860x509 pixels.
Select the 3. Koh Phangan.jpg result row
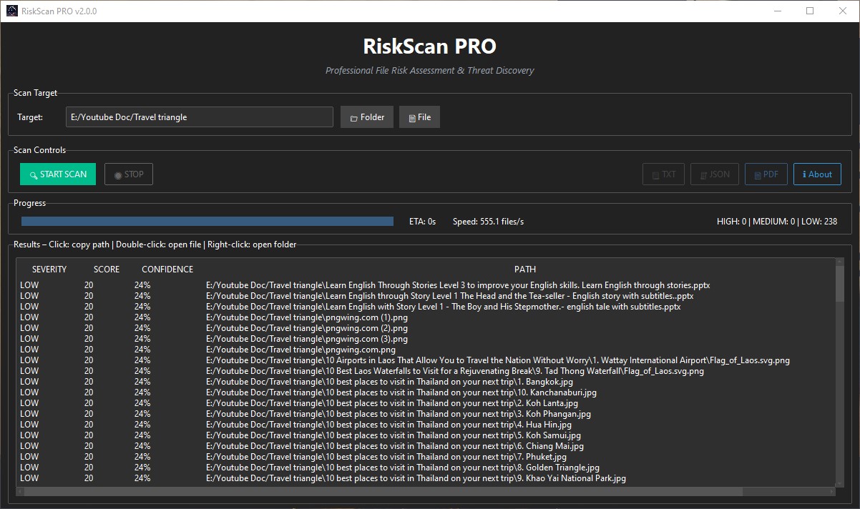tap(426, 414)
